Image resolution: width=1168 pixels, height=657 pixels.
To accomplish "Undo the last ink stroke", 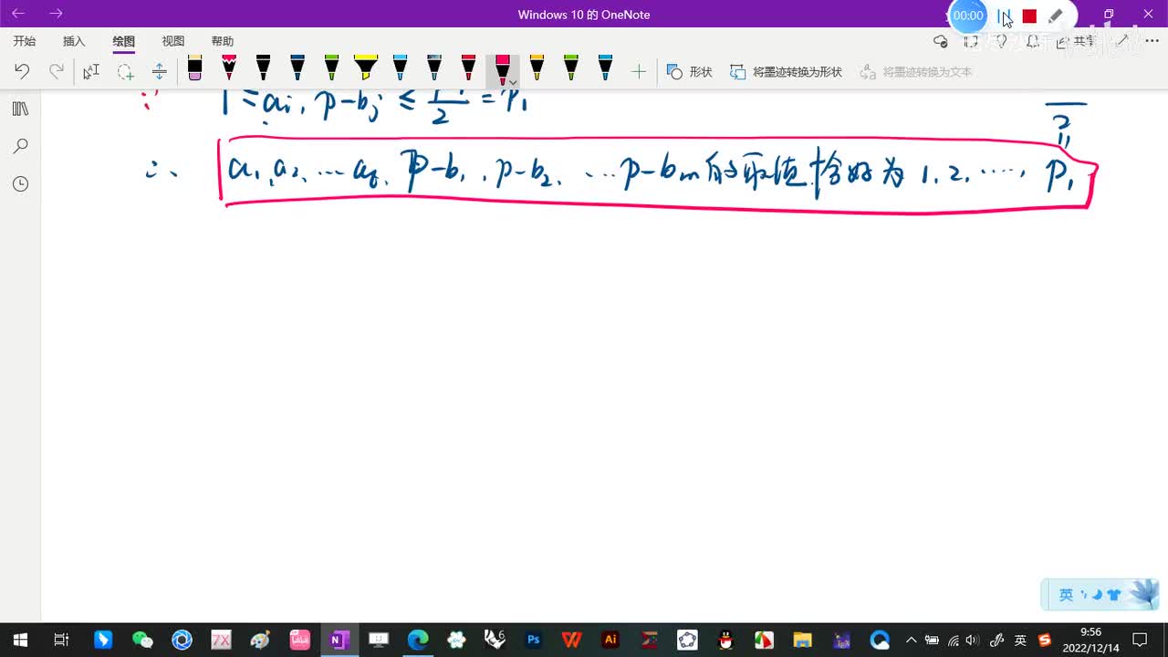I will pyautogui.click(x=22, y=71).
